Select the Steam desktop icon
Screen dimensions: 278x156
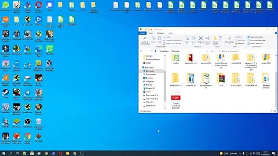[x=6, y=94]
